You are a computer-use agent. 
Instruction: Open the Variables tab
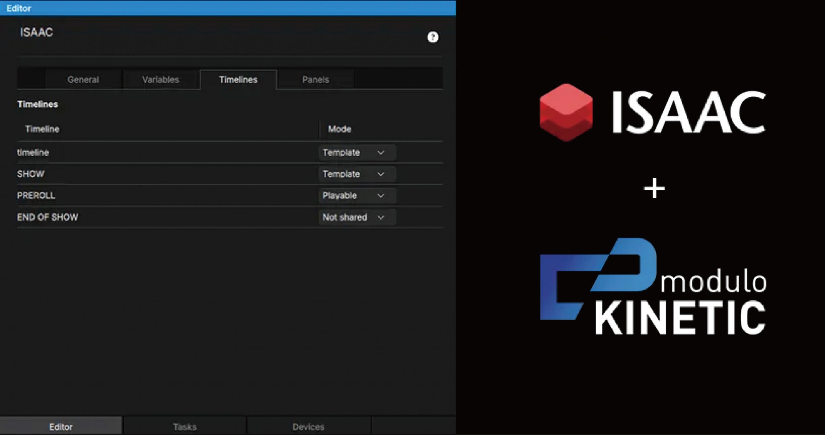[161, 80]
